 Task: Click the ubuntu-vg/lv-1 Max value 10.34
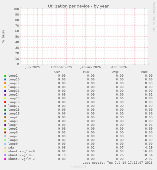[x=148, y=155]
